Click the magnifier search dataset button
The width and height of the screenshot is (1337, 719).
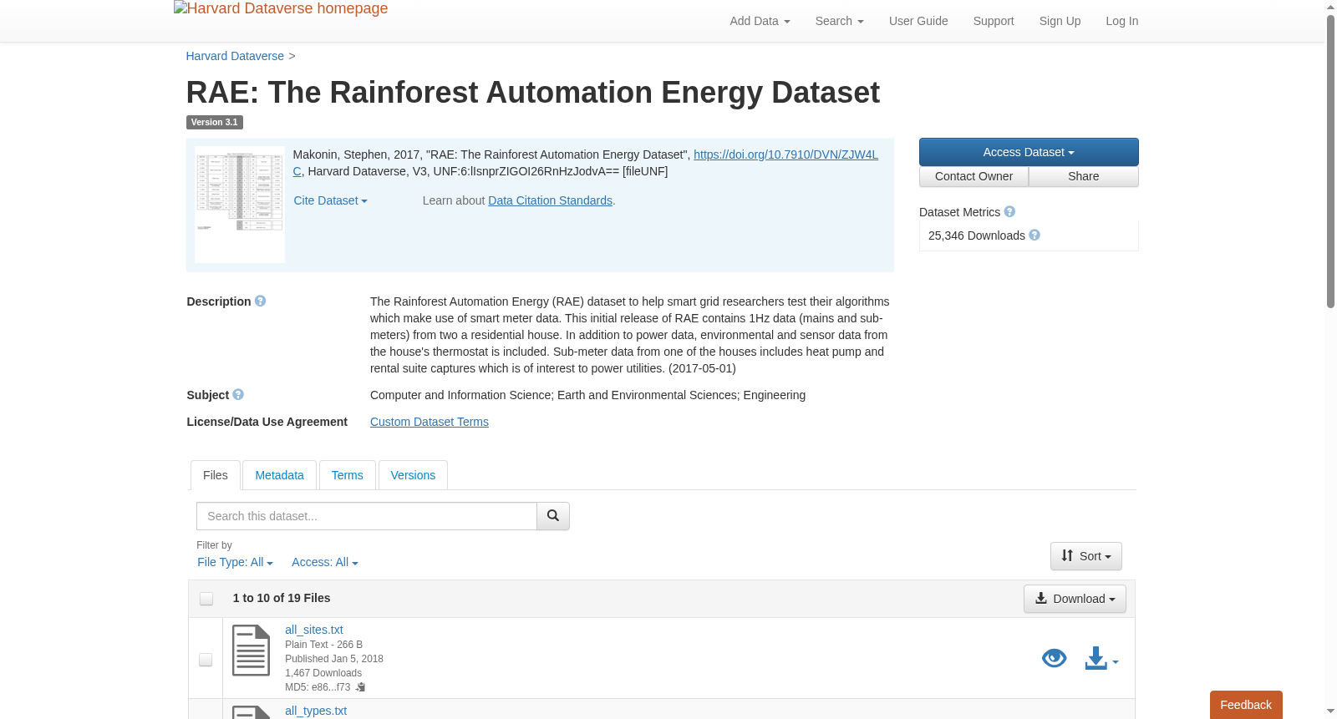(553, 516)
